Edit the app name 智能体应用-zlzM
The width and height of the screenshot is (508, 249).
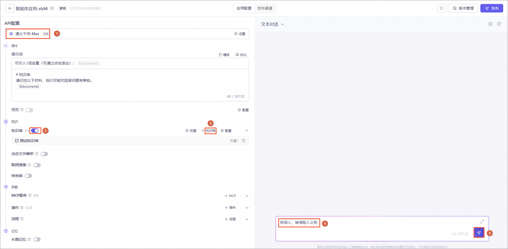coord(52,8)
